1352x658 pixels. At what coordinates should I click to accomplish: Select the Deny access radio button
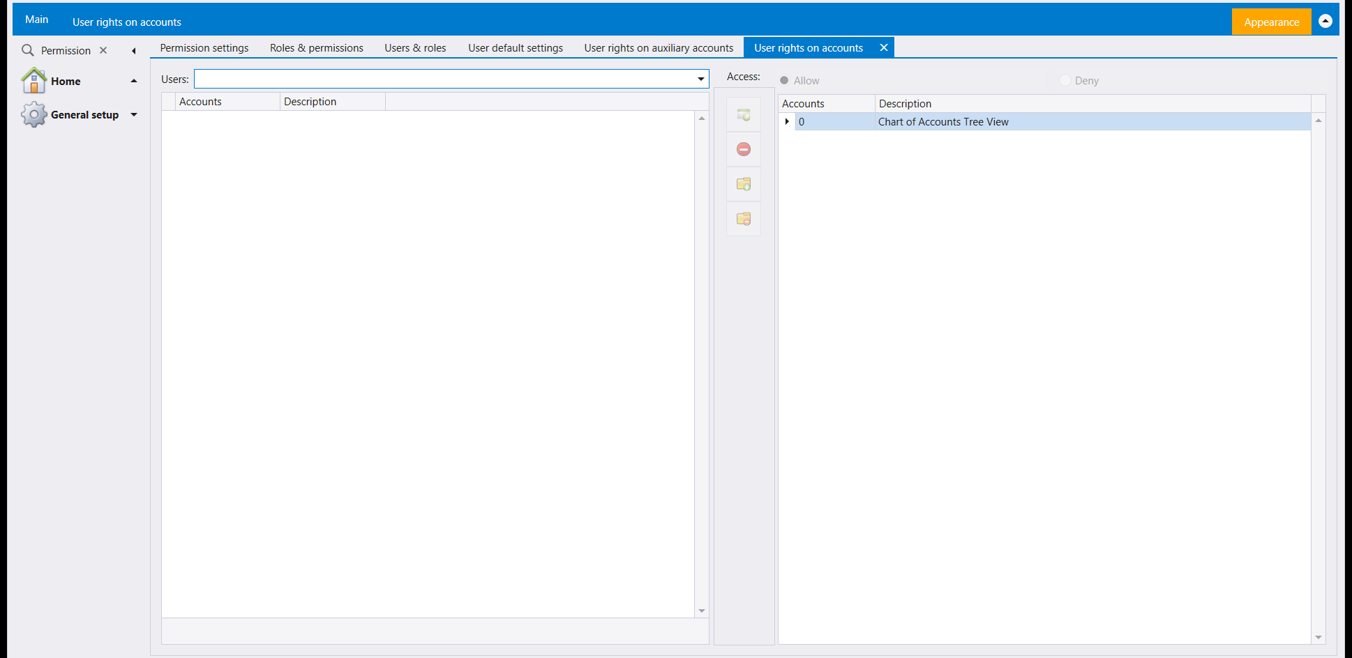click(x=1065, y=81)
